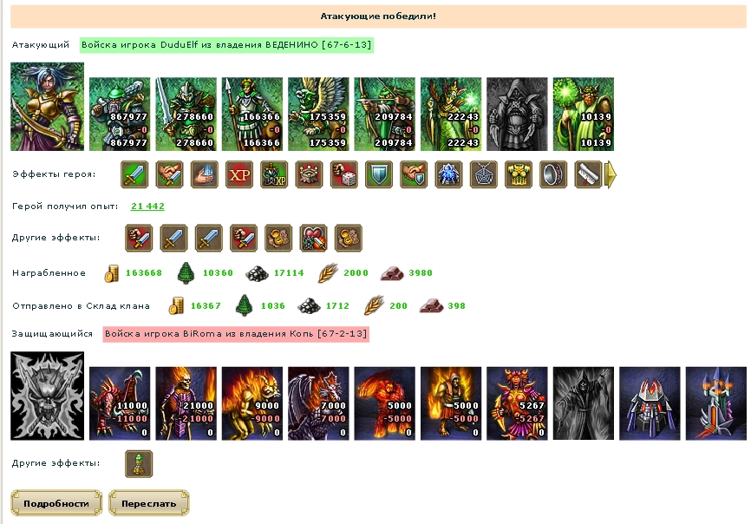Select the scroll hero effect icon
The height and width of the screenshot is (524, 751).
pos(588,174)
